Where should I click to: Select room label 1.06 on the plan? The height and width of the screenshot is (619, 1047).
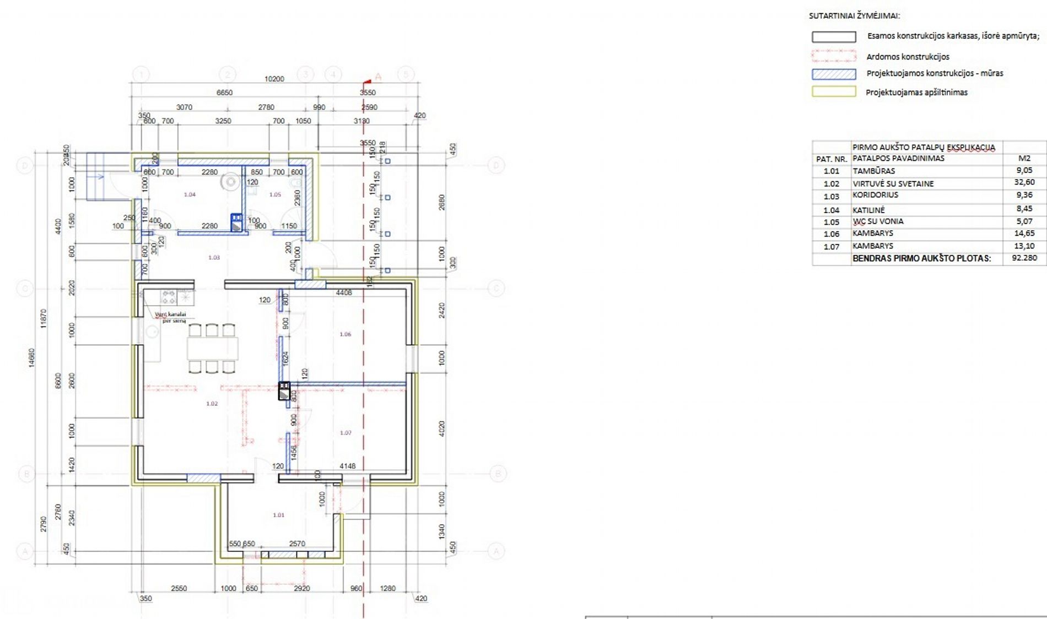pyautogui.click(x=346, y=334)
